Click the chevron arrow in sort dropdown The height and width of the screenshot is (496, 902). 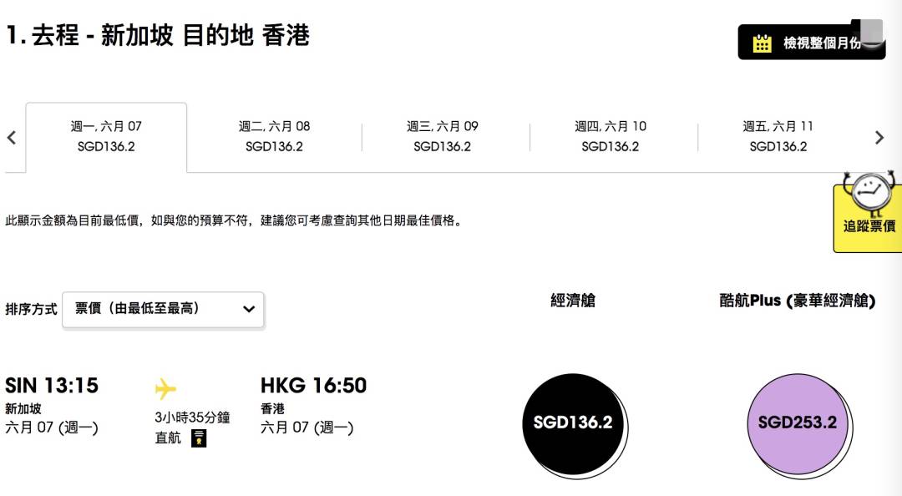(249, 309)
